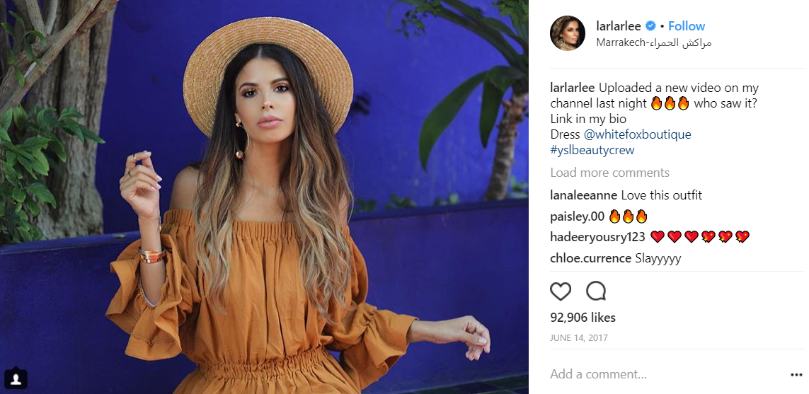Open the Marrakech location link
The height and width of the screenshot is (394, 809).
(654, 43)
